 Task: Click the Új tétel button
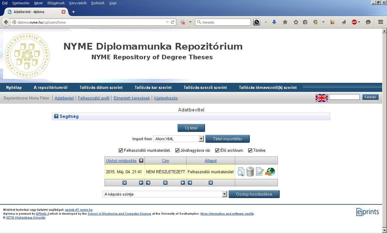point(191,128)
